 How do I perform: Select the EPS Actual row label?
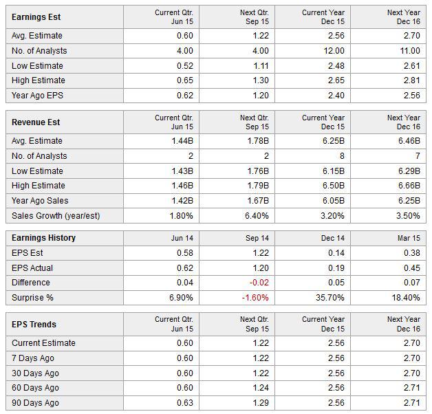32,268
